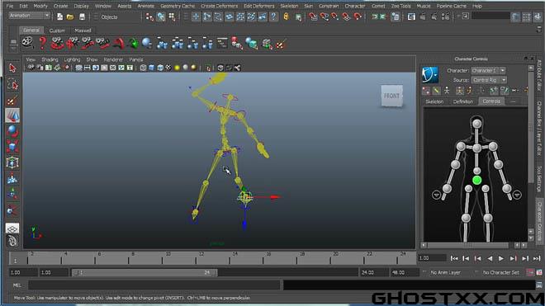
Task: Toggle use all lights yellow bulb icon
Action: coord(177,68)
